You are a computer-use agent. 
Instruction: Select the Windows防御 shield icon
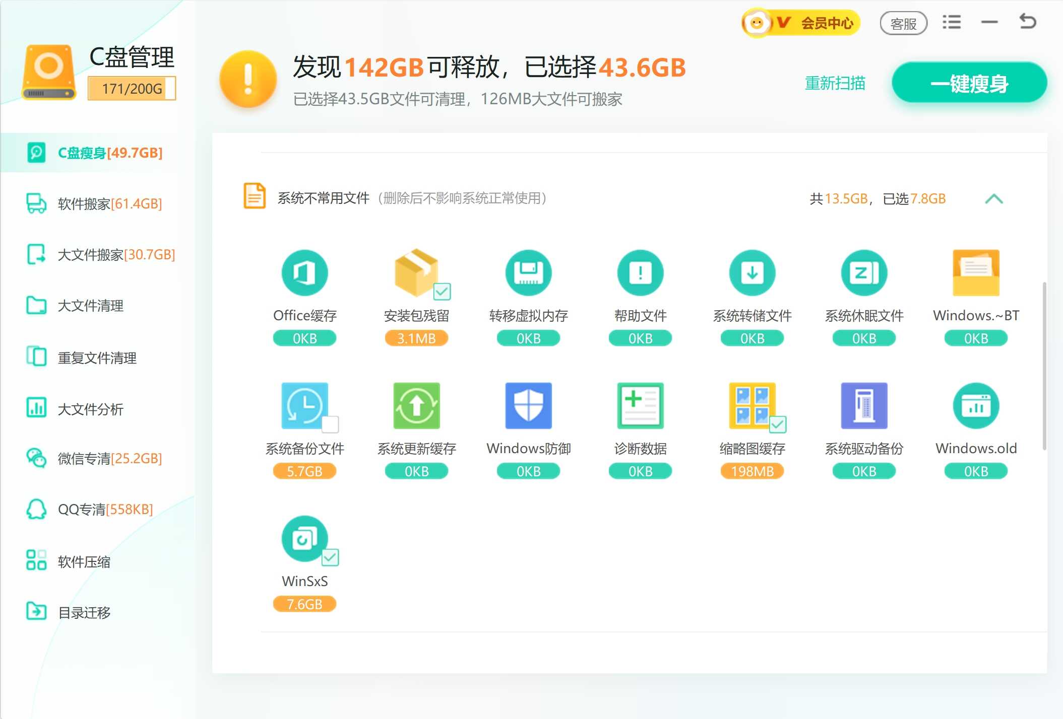pyautogui.click(x=528, y=406)
